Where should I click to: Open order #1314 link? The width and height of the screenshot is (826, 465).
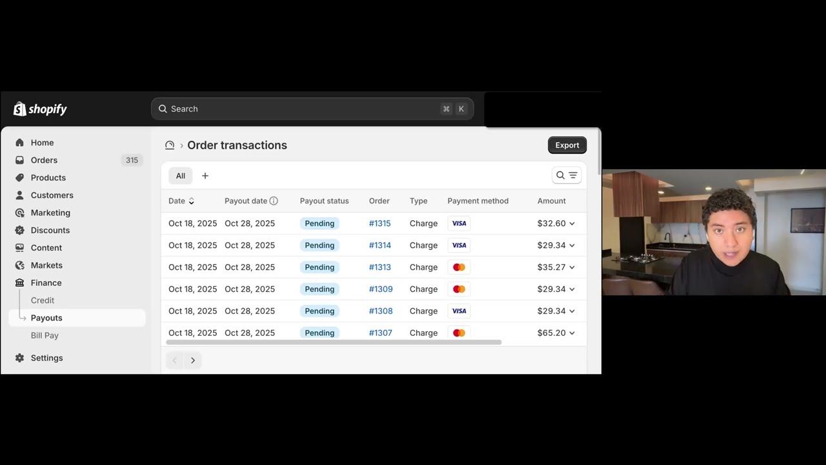pyautogui.click(x=379, y=245)
